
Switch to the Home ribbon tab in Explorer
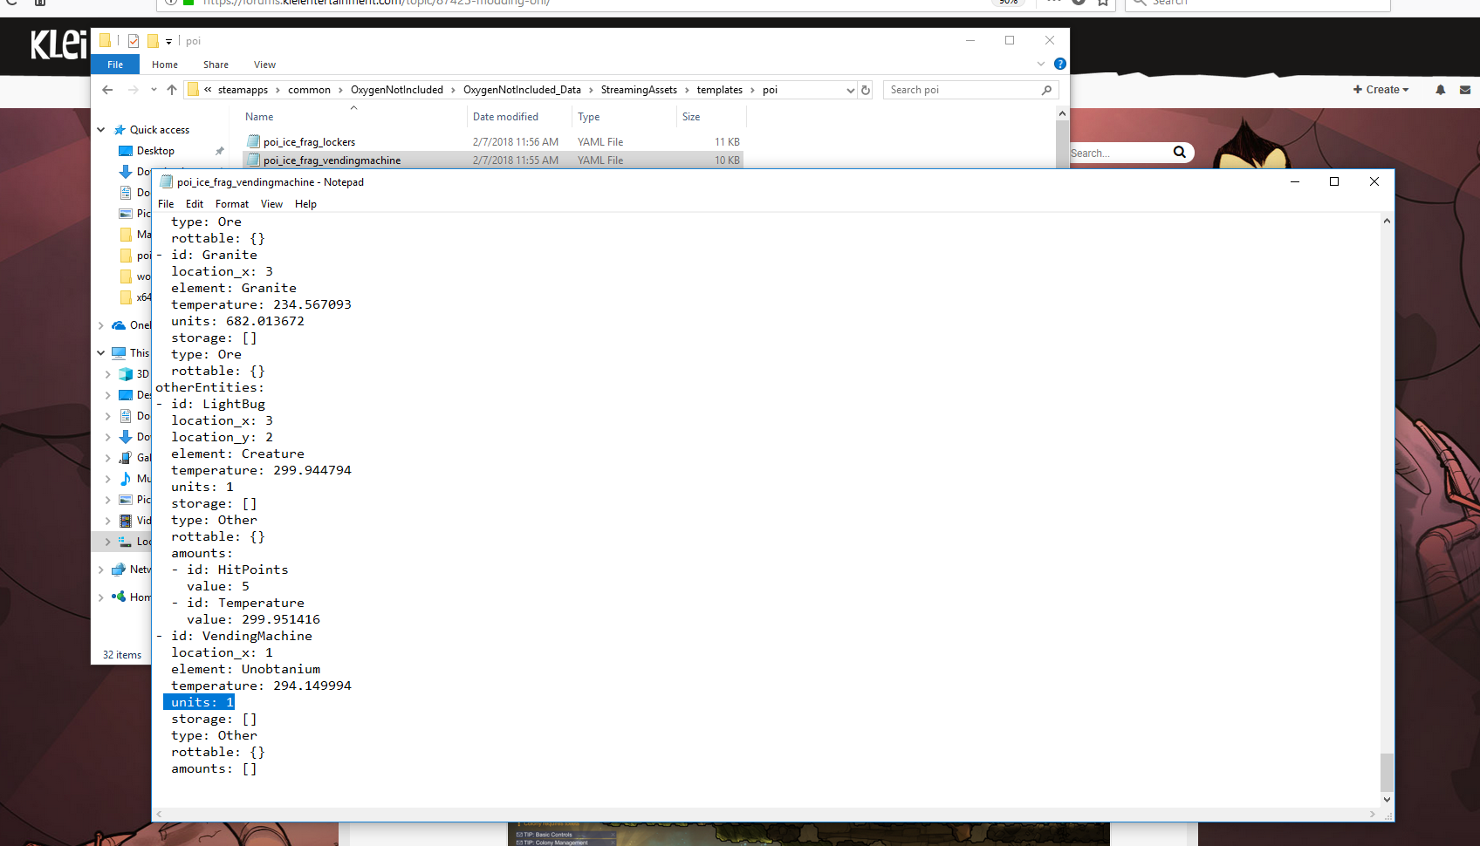click(165, 65)
